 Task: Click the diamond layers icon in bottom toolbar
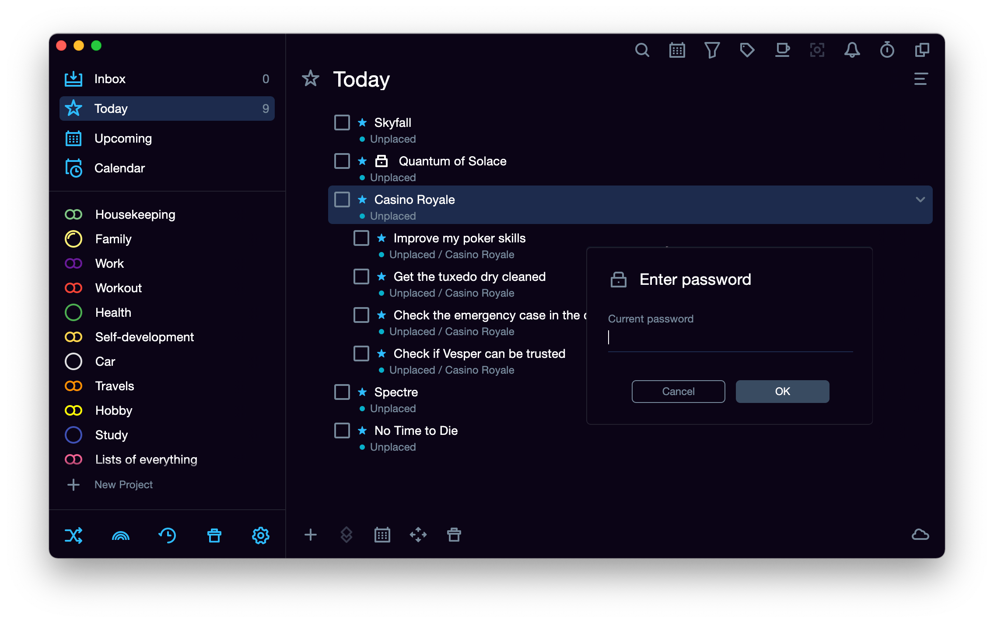pos(346,535)
